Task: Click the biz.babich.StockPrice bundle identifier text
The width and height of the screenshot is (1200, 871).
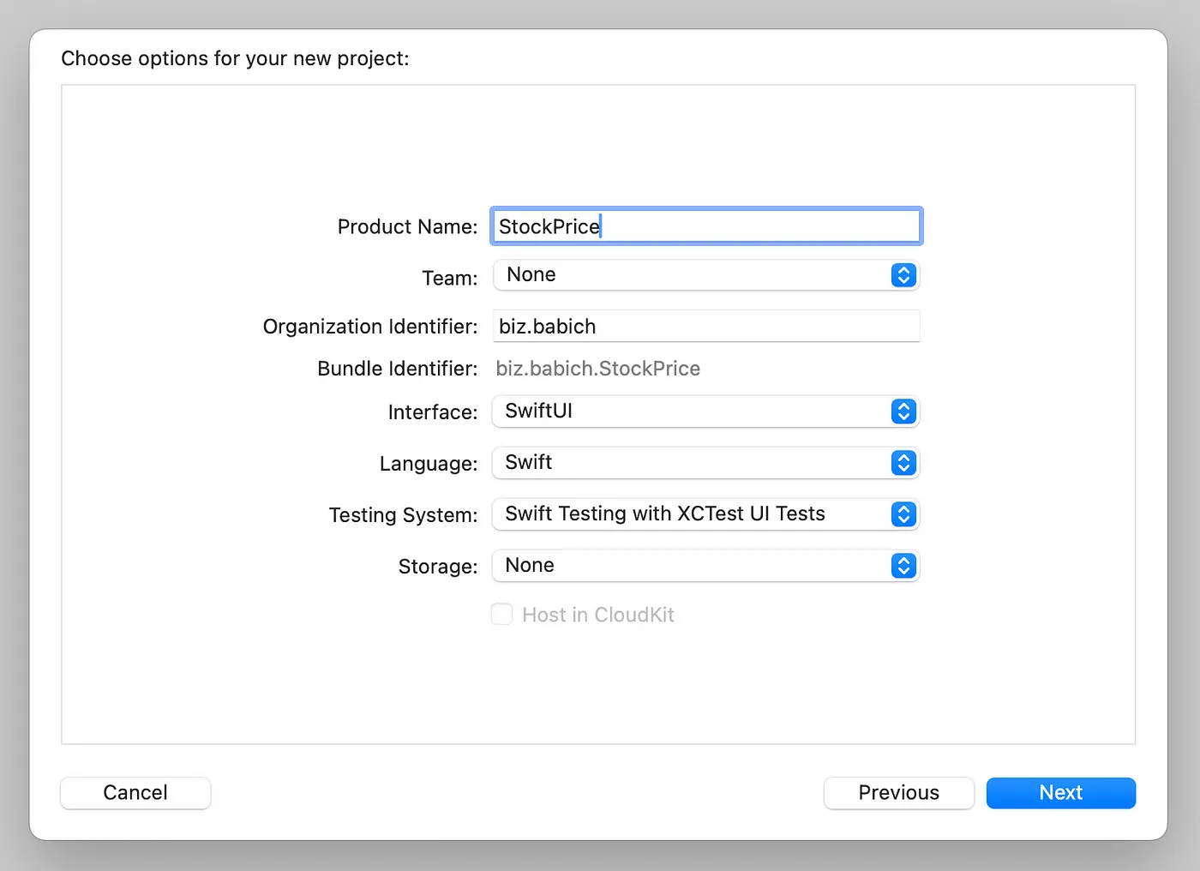Action: [597, 369]
